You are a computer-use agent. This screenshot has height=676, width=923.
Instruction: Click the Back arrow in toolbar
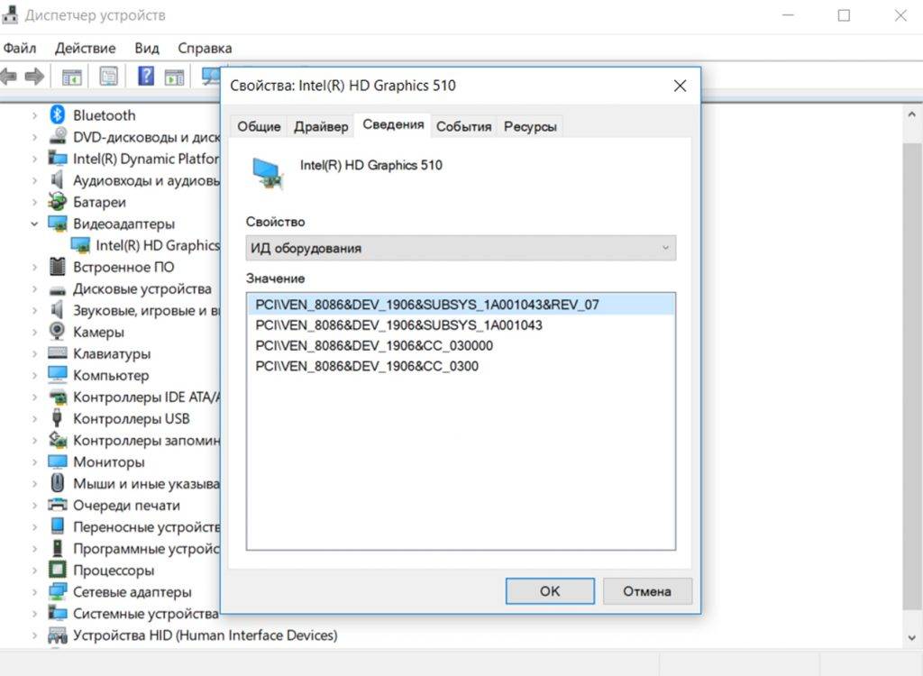9,77
